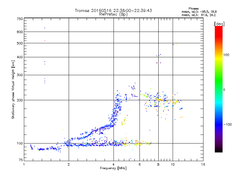Click the x-axis tick label '16'
The image size is (239, 179).
point(203,164)
